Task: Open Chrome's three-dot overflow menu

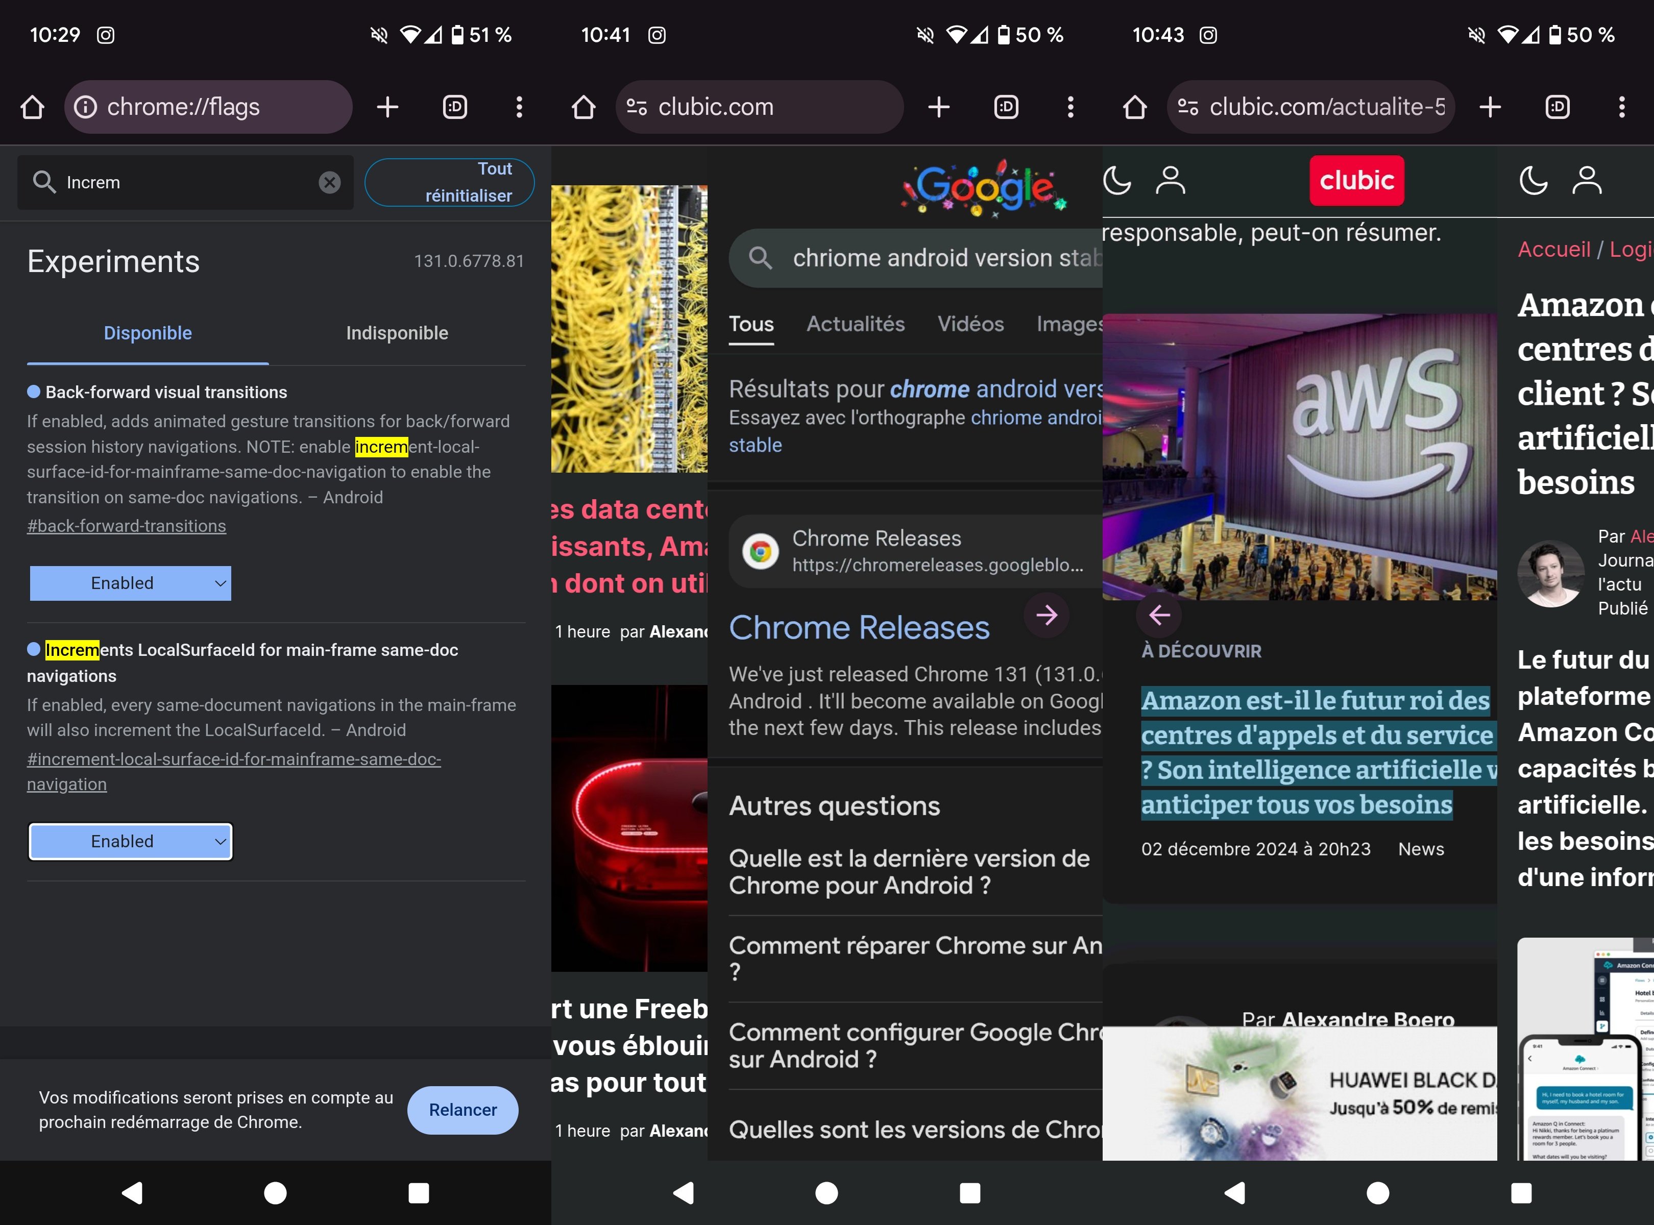Action: pyautogui.click(x=519, y=107)
